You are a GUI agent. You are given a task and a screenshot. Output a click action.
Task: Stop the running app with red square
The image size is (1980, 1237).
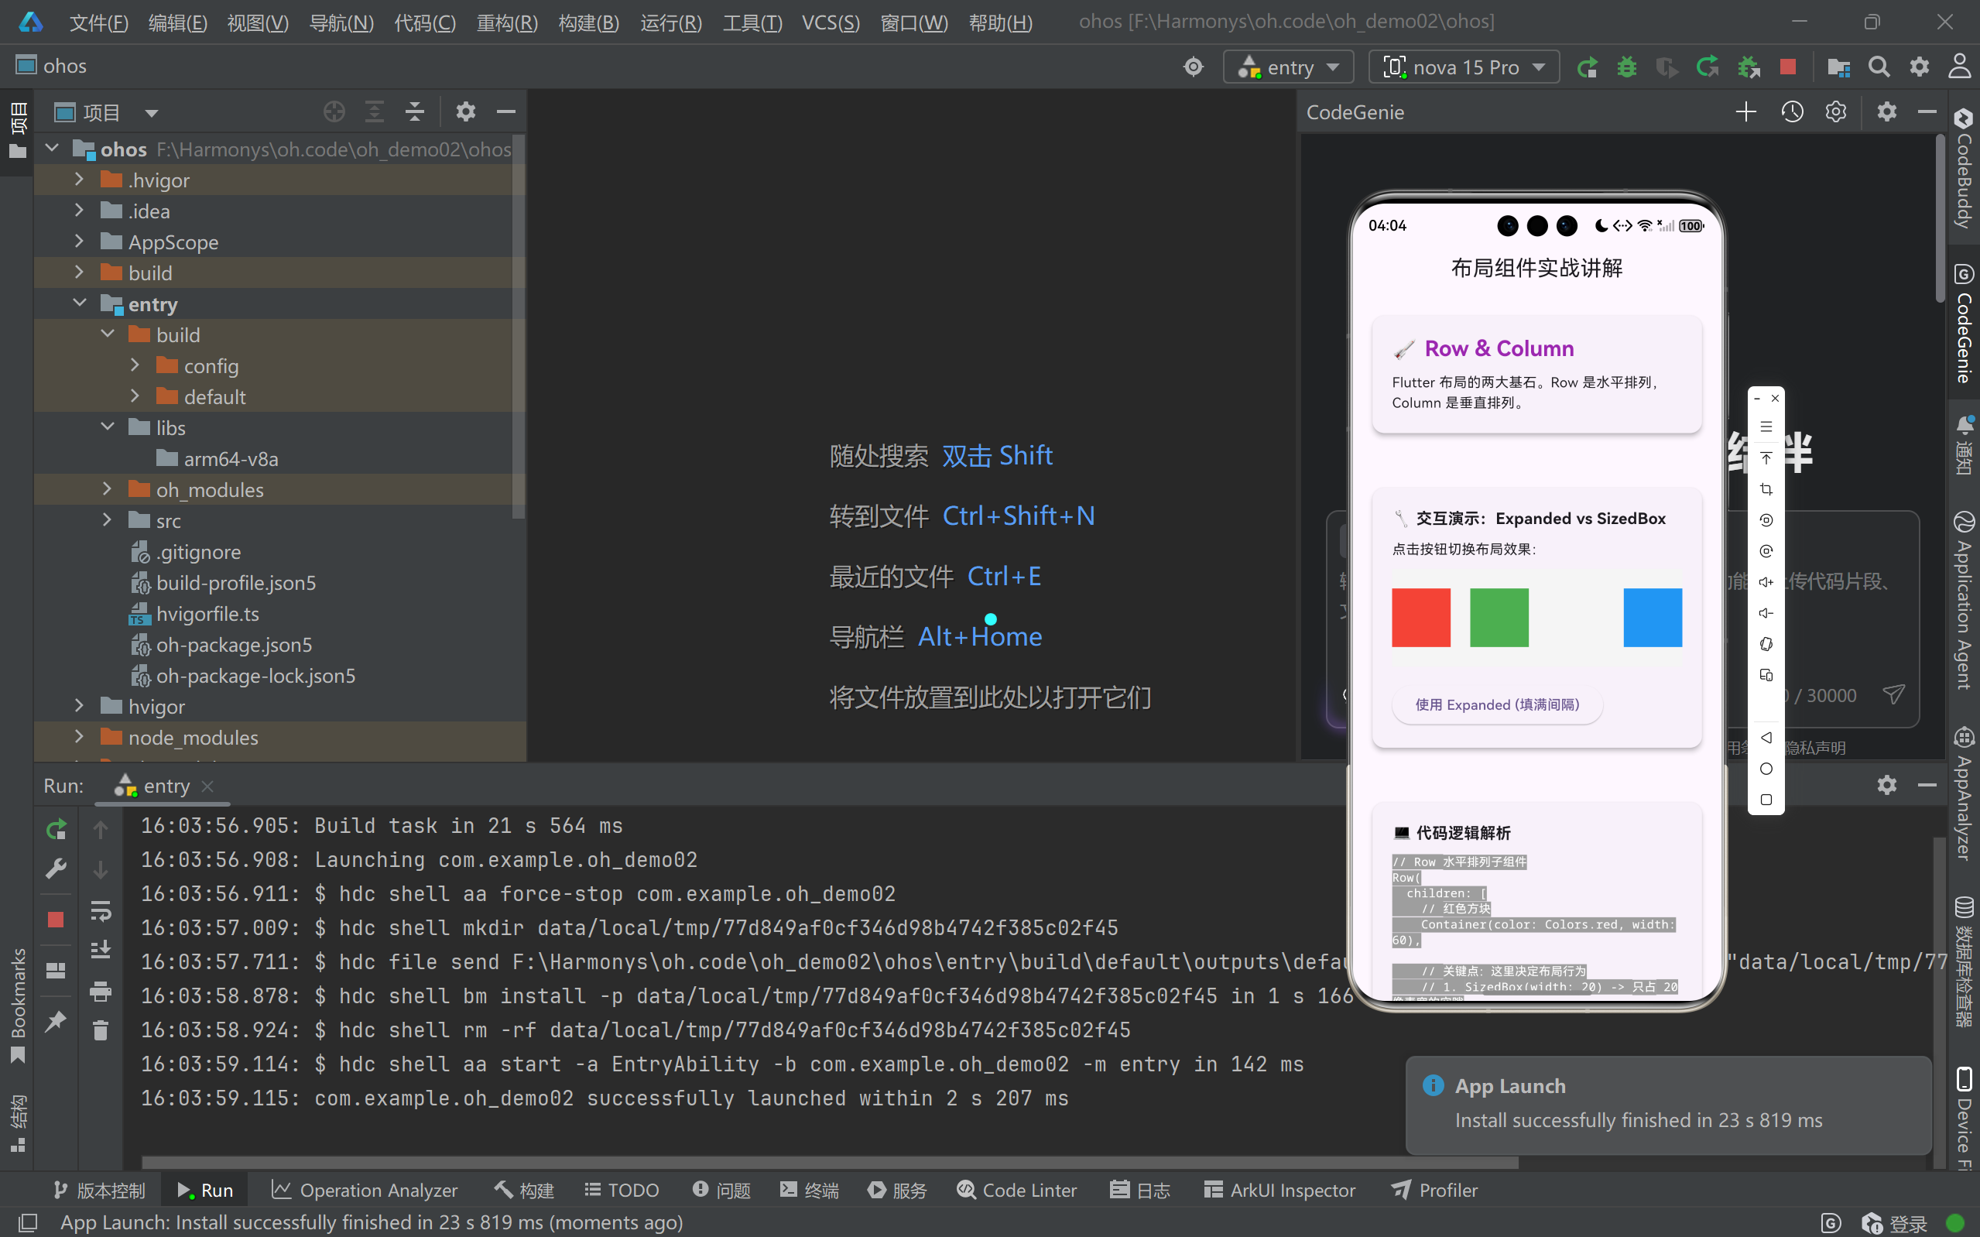coord(1788,67)
